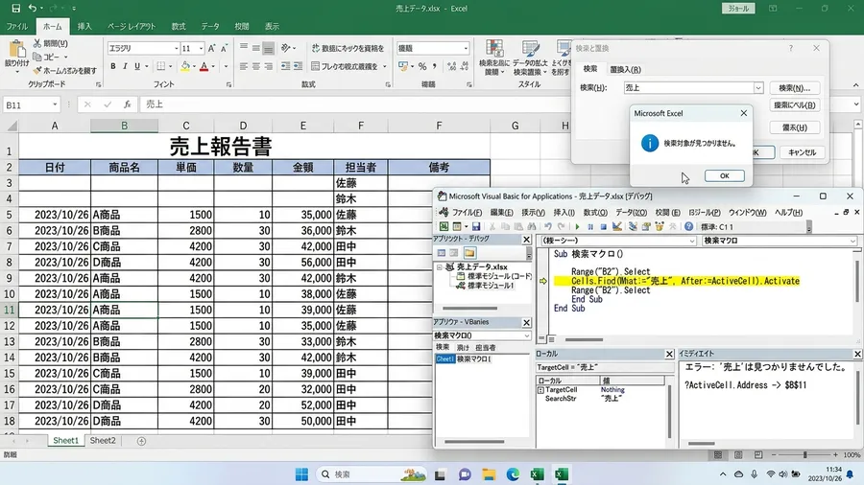Toggle middle vertical alignment in ribbon
The width and height of the screenshot is (864, 485).
tap(255, 49)
